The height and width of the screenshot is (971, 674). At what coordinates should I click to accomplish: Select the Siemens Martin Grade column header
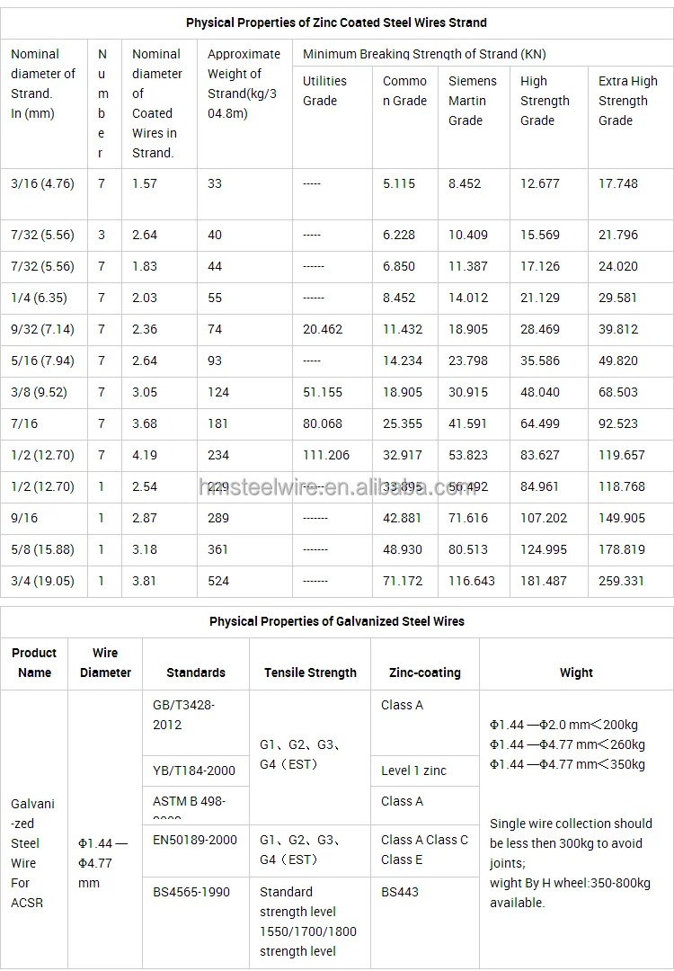tap(472, 101)
